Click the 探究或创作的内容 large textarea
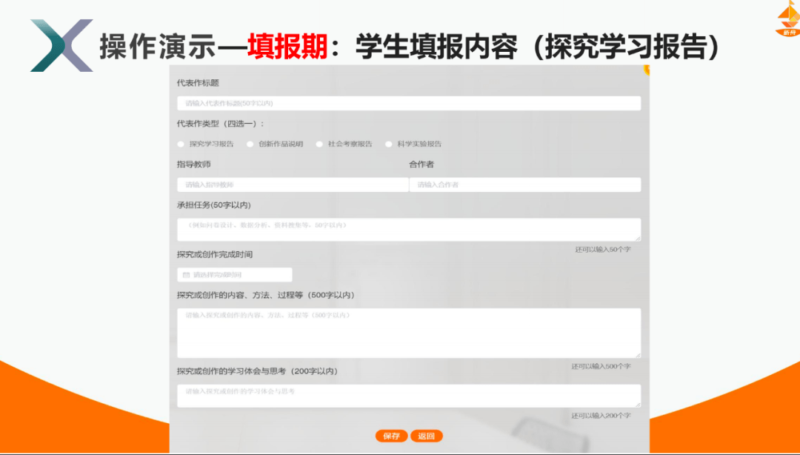This screenshot has width=800, height=455. coord(407,333)
